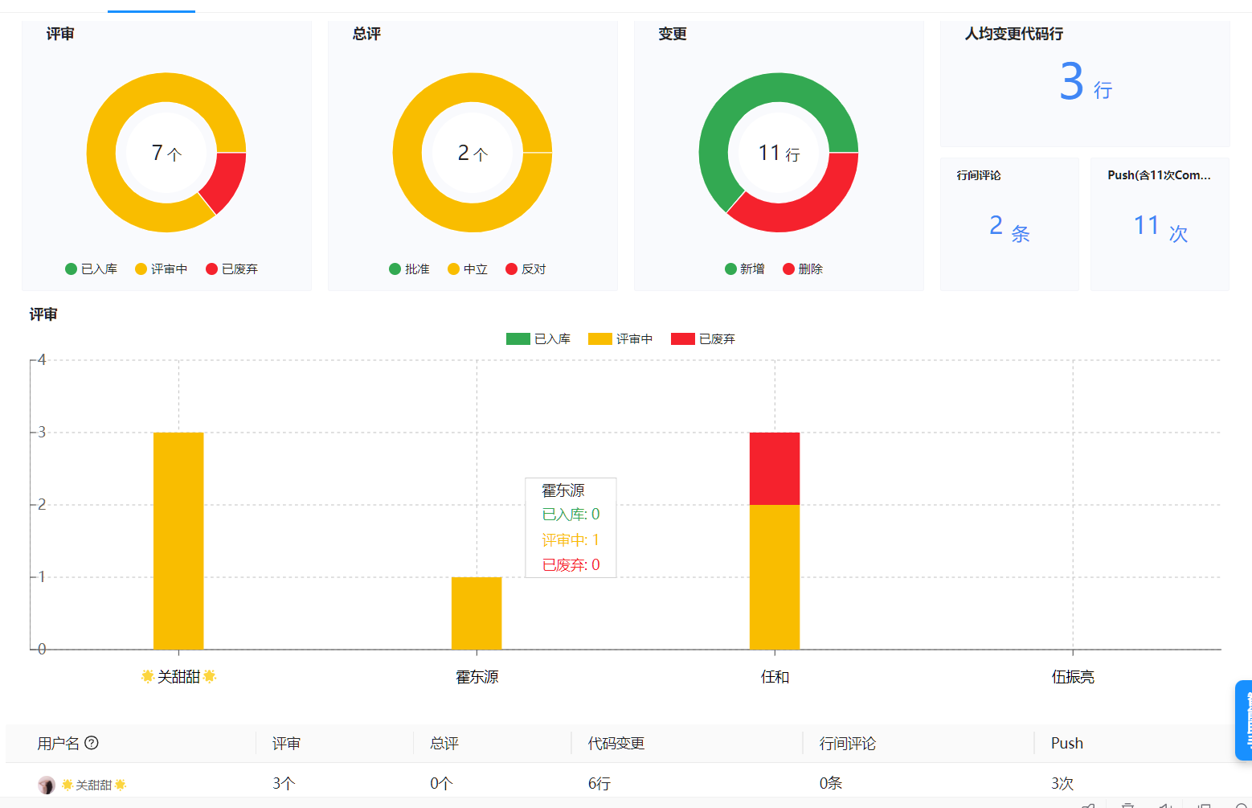This screenshot has width=1252, height=808.
Task: Toggle 已废弃 legend in 评审 donut chart
Action: tap(231, 269)
